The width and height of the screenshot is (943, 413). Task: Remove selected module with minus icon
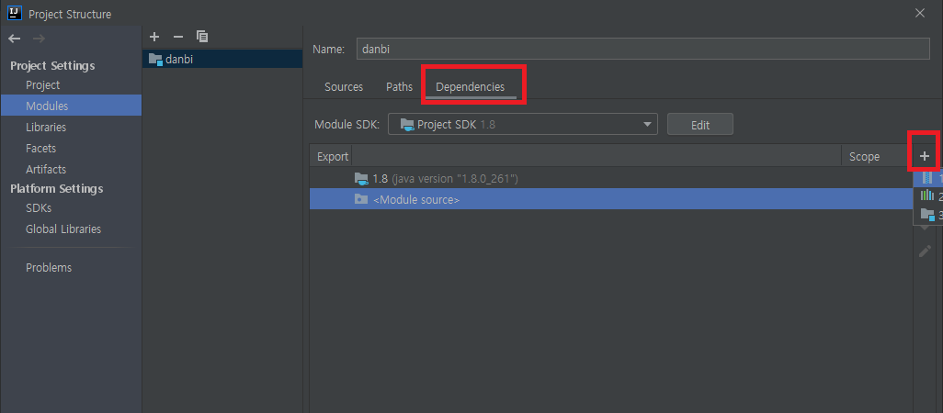point(178,37)
